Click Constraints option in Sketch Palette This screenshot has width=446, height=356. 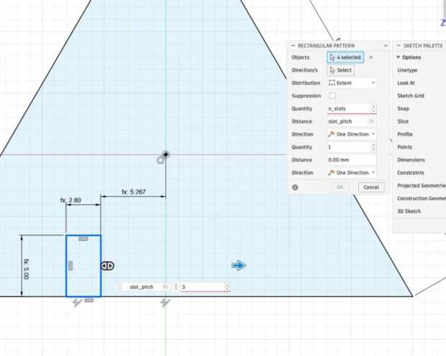point(411,172)
